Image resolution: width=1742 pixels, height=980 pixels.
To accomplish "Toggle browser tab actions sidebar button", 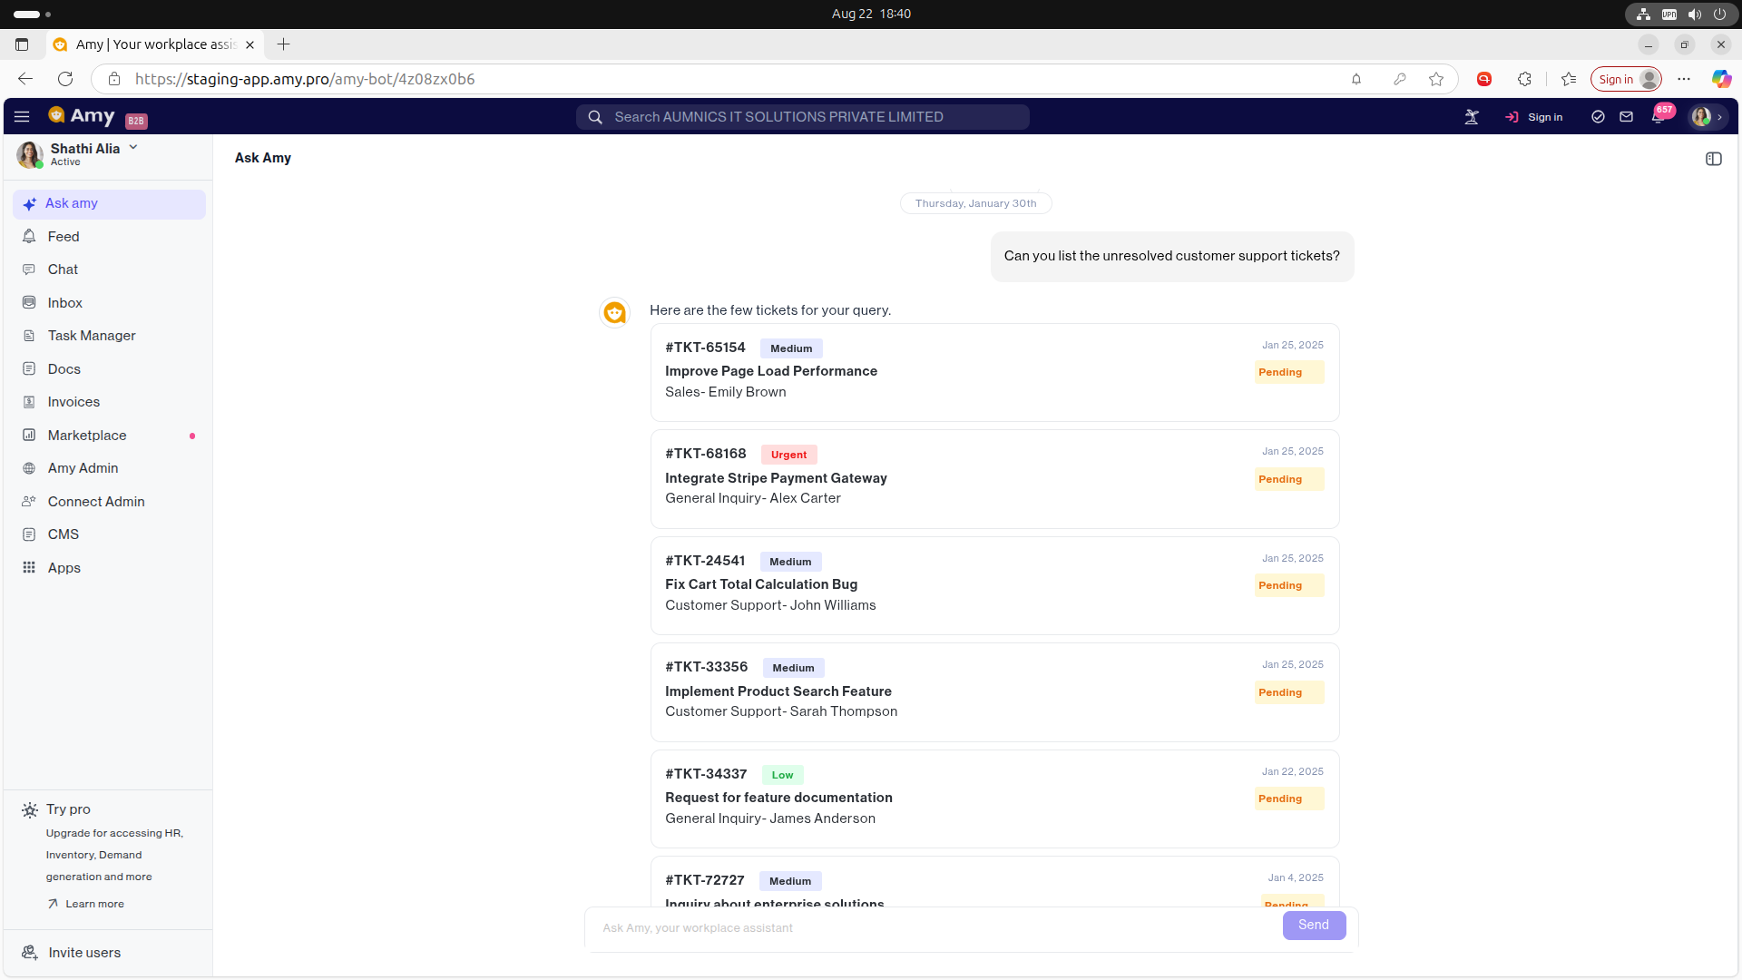I will pyautogui.click(x=22, y=44).
